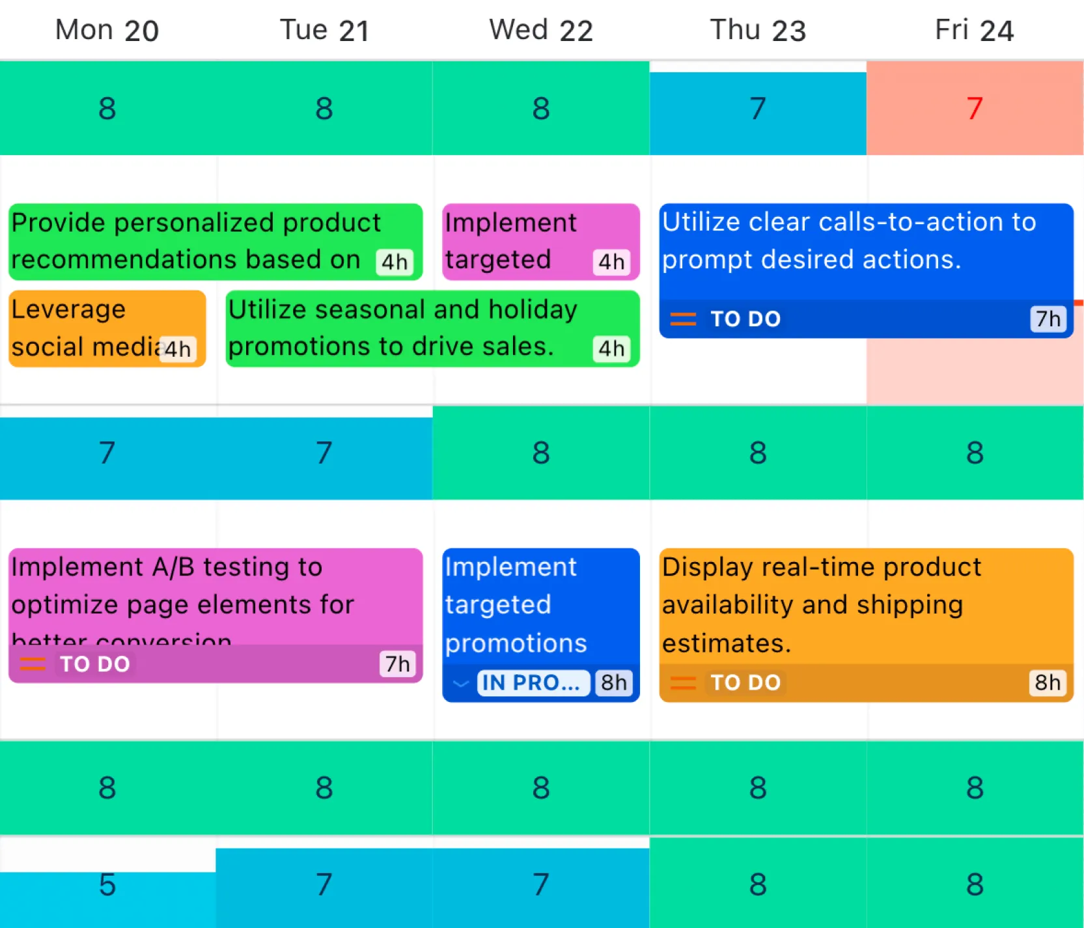1084x928 pixels.
Task: Click the 7h estimate badge on the calls-to-action card
Action: coord(1047,318)
